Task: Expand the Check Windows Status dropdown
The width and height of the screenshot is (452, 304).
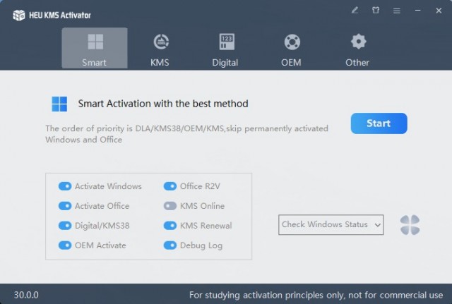Action: [331, 225]
